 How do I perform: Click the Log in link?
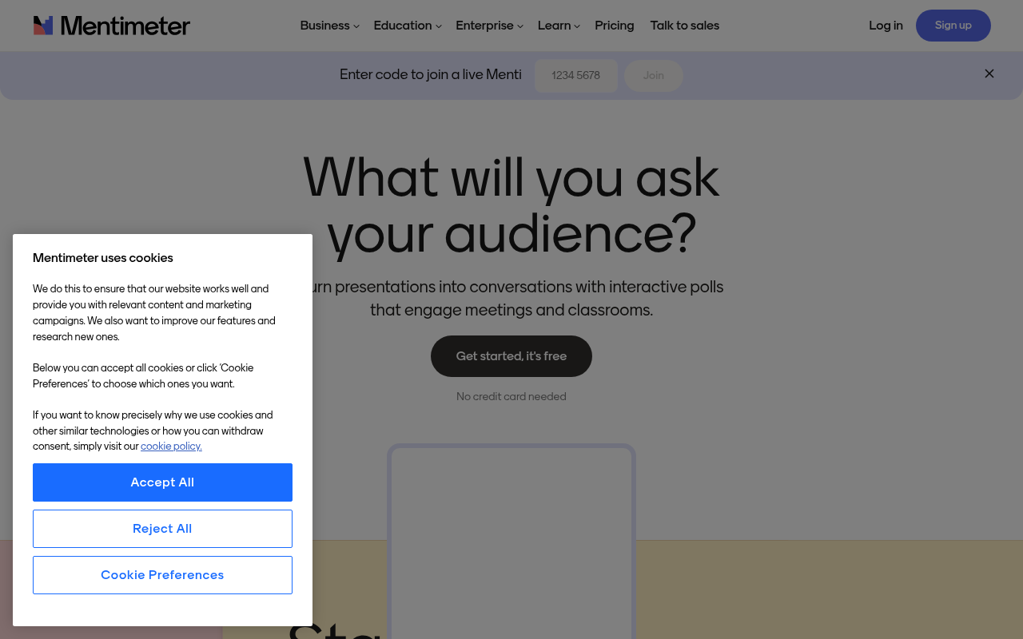coord(886,26)
